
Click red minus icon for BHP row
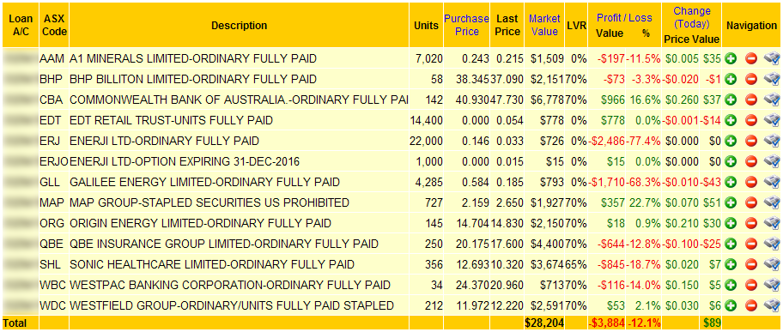pyautogui.click(x=751, y=80)
